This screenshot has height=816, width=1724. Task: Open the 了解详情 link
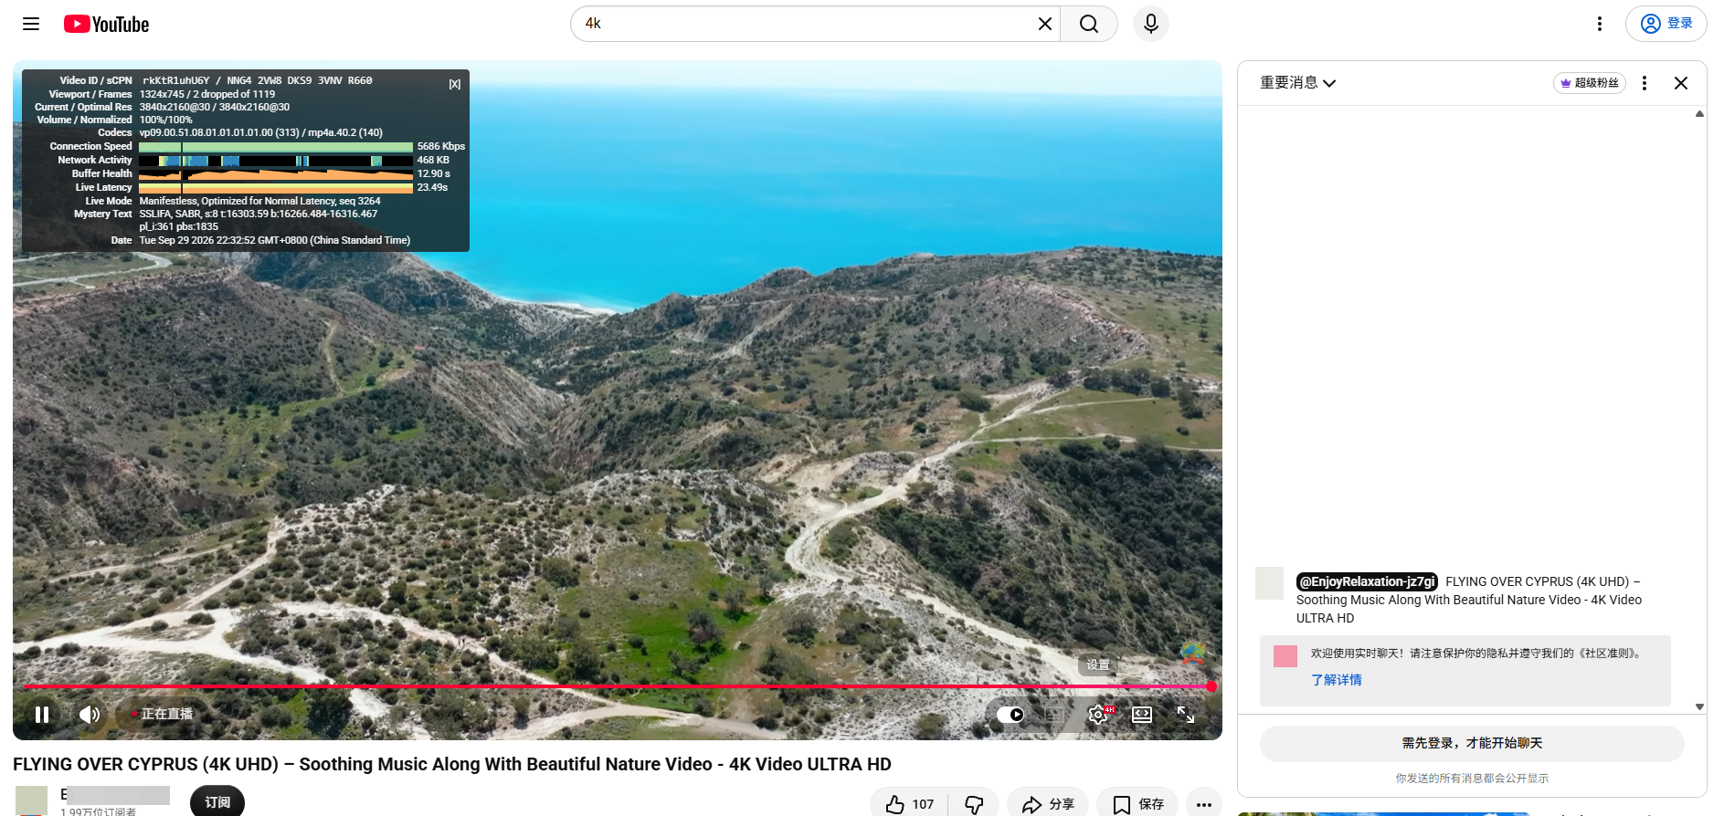coord(1337,680)
